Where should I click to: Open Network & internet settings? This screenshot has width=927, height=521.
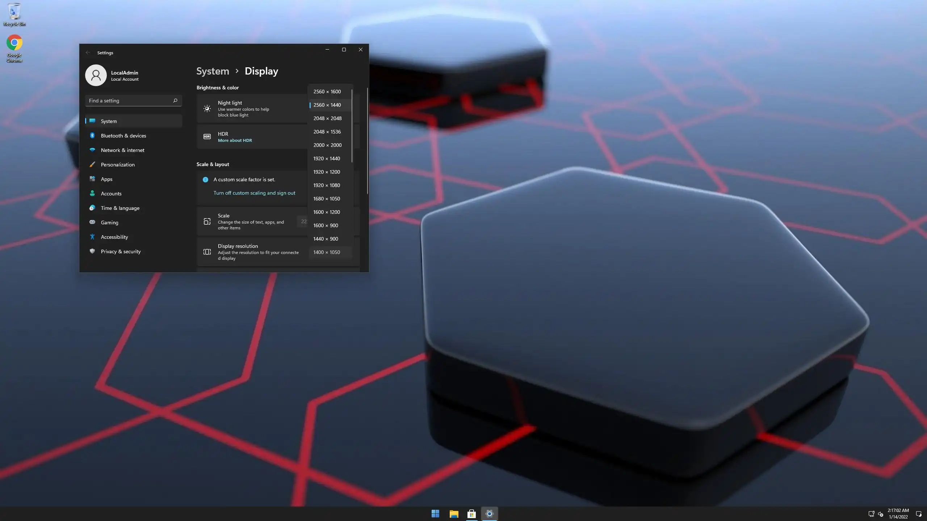[122, 150]
